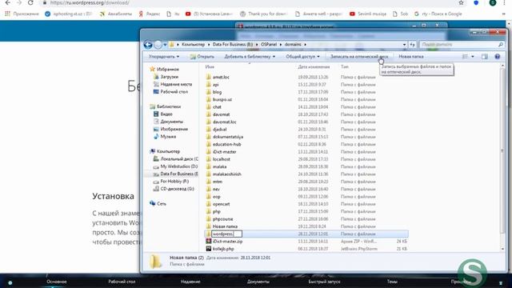Open Explorer help icon
This screenshot has width=512, height=288.
[498, 57]
